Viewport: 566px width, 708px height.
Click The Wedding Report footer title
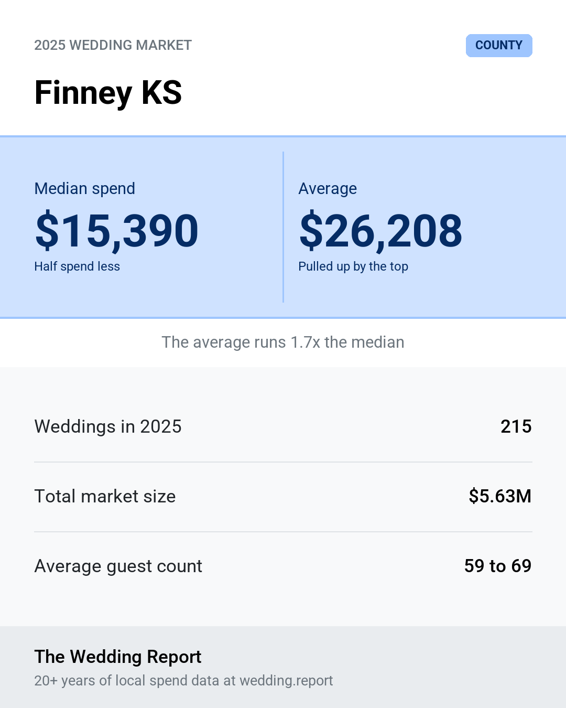[x=118, y=657]
